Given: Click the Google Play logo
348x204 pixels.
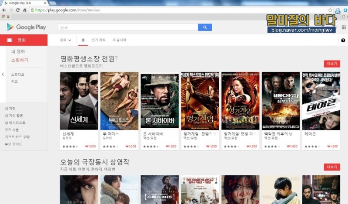Looking at the screenshot, I should pyautogui.click(x=26, y=27).
